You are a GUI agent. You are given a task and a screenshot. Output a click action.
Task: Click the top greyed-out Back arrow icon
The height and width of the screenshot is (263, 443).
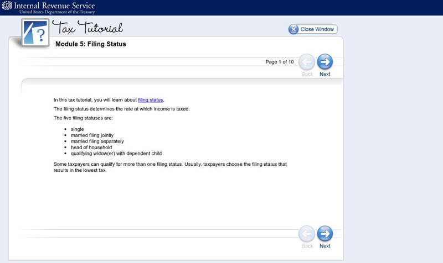pos(307,62)
